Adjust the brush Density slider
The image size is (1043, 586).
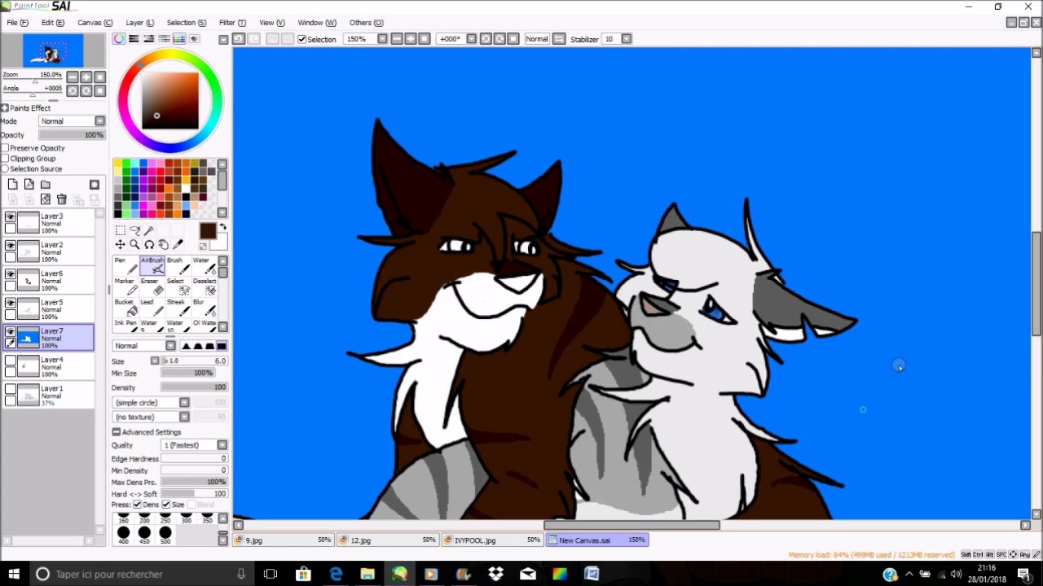click(x=194, y=387)
